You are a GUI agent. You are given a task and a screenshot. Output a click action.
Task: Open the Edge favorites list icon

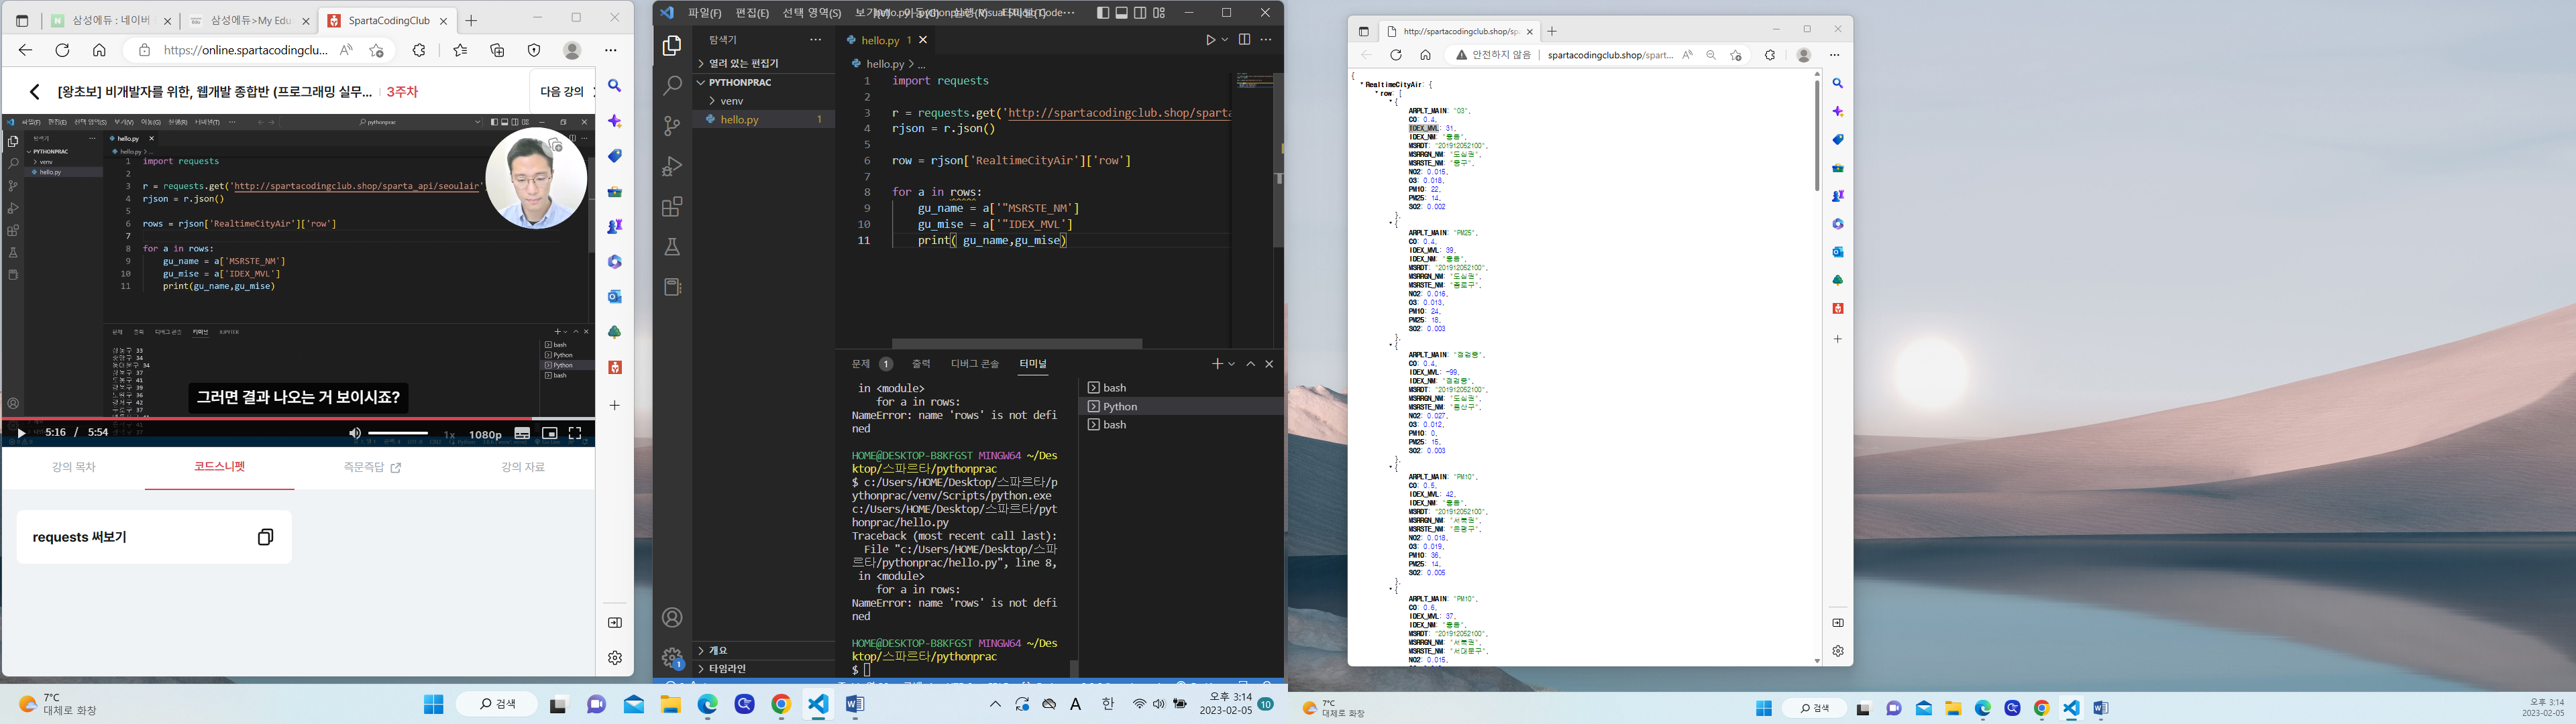[x=460, y=50]
